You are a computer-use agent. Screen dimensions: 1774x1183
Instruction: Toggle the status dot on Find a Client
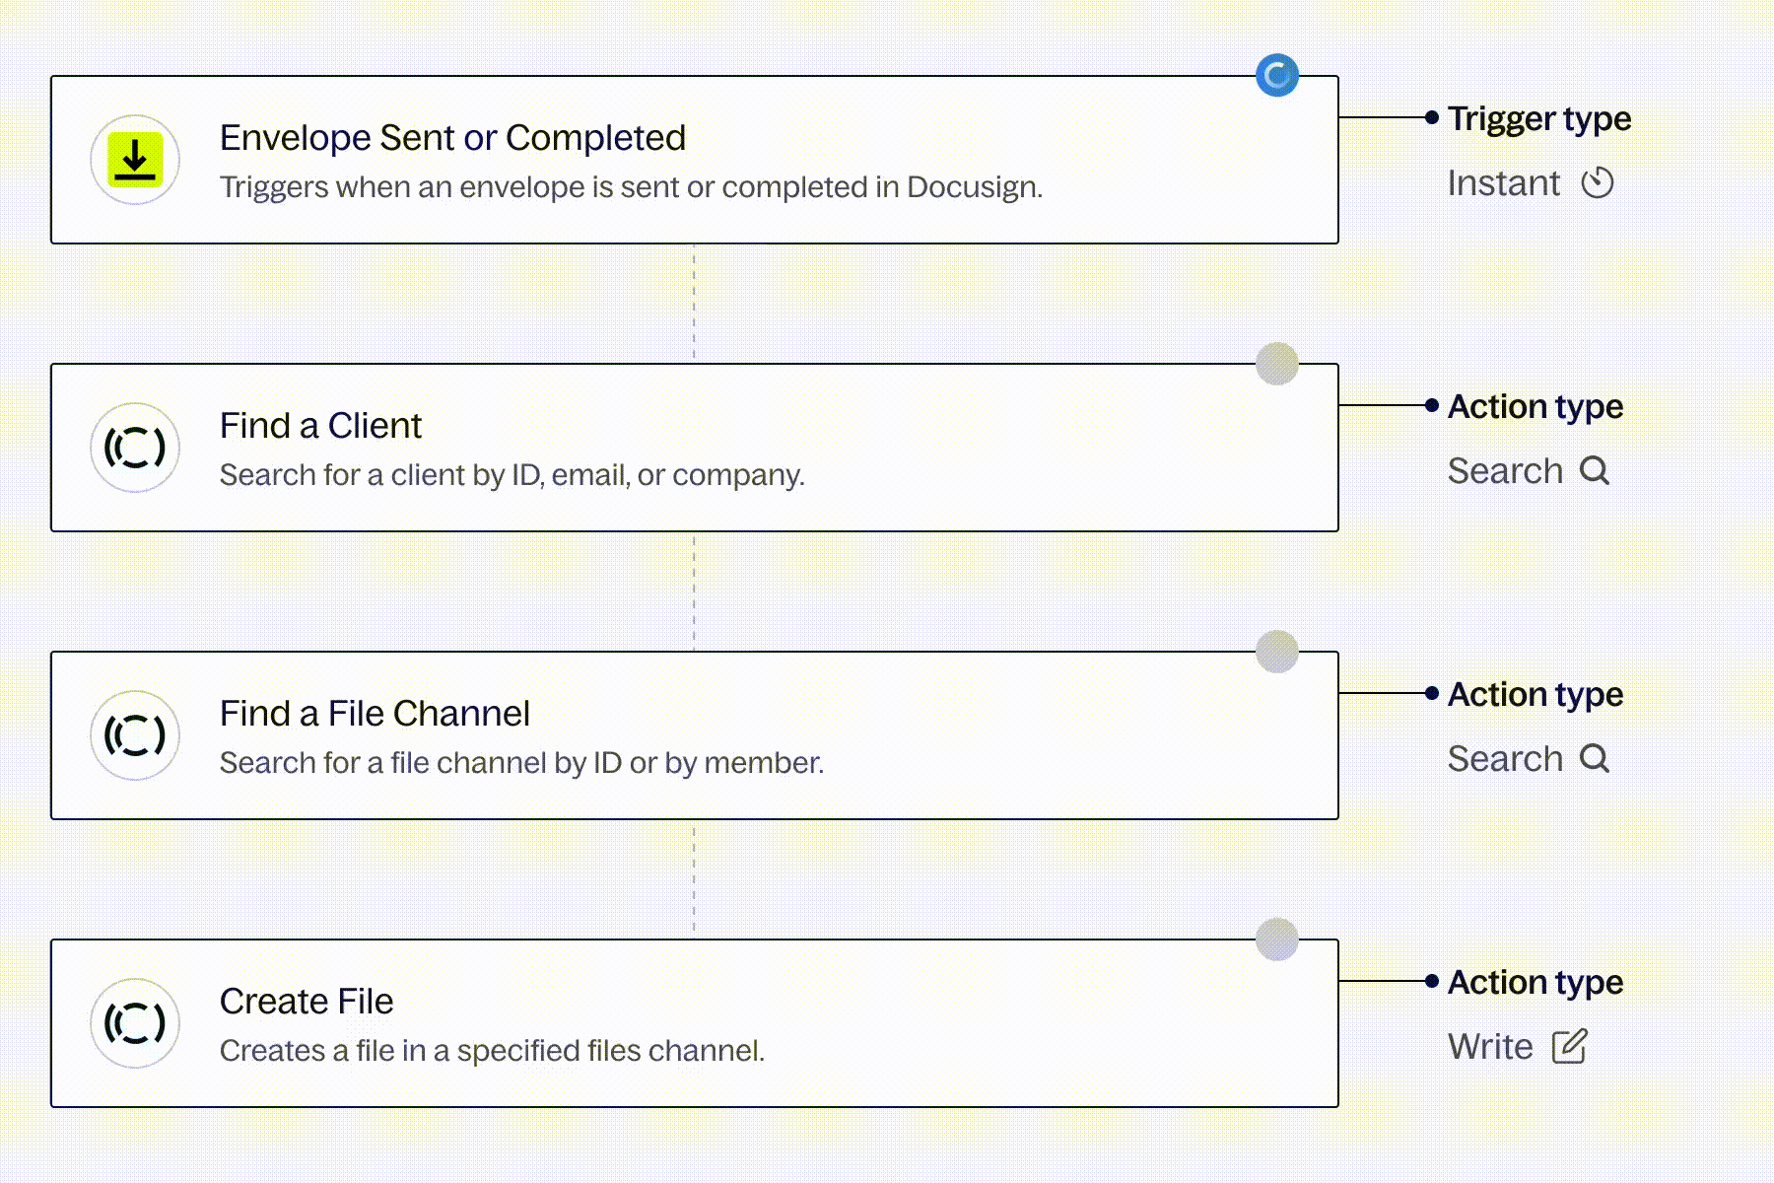(x=1277, y=364)
